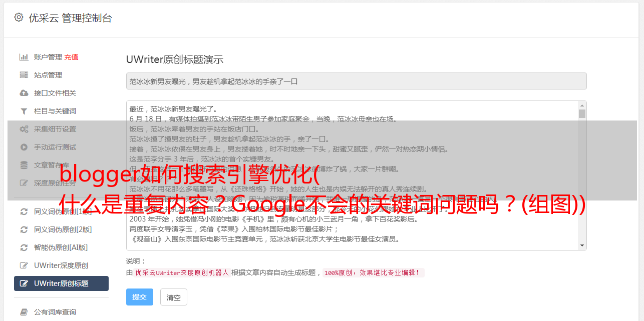Click the title input with 范冰冰新男友曝光
This screenshot has width=644, height=321.
(x=356, y=81)
